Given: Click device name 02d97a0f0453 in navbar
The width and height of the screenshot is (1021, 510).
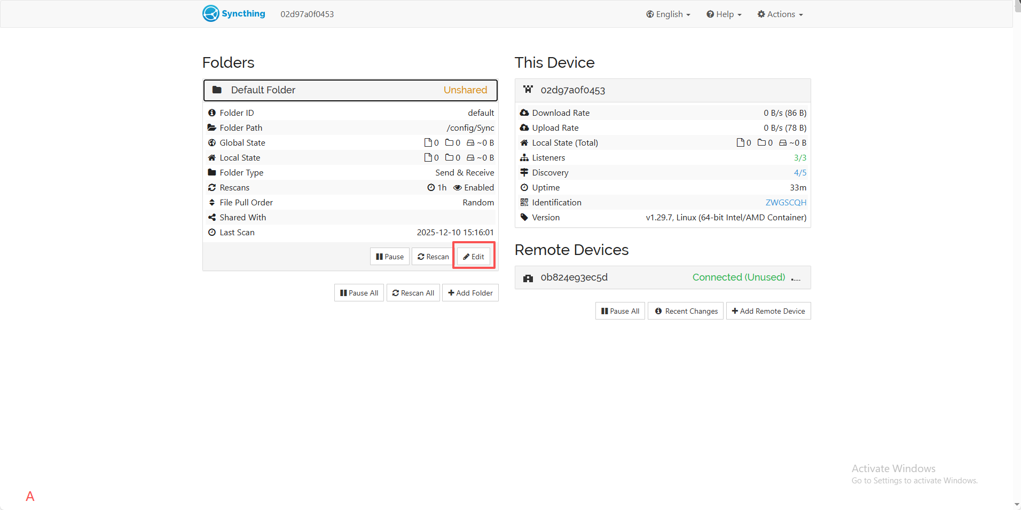Looking at the screenshot, I should (x=307, y=14).
